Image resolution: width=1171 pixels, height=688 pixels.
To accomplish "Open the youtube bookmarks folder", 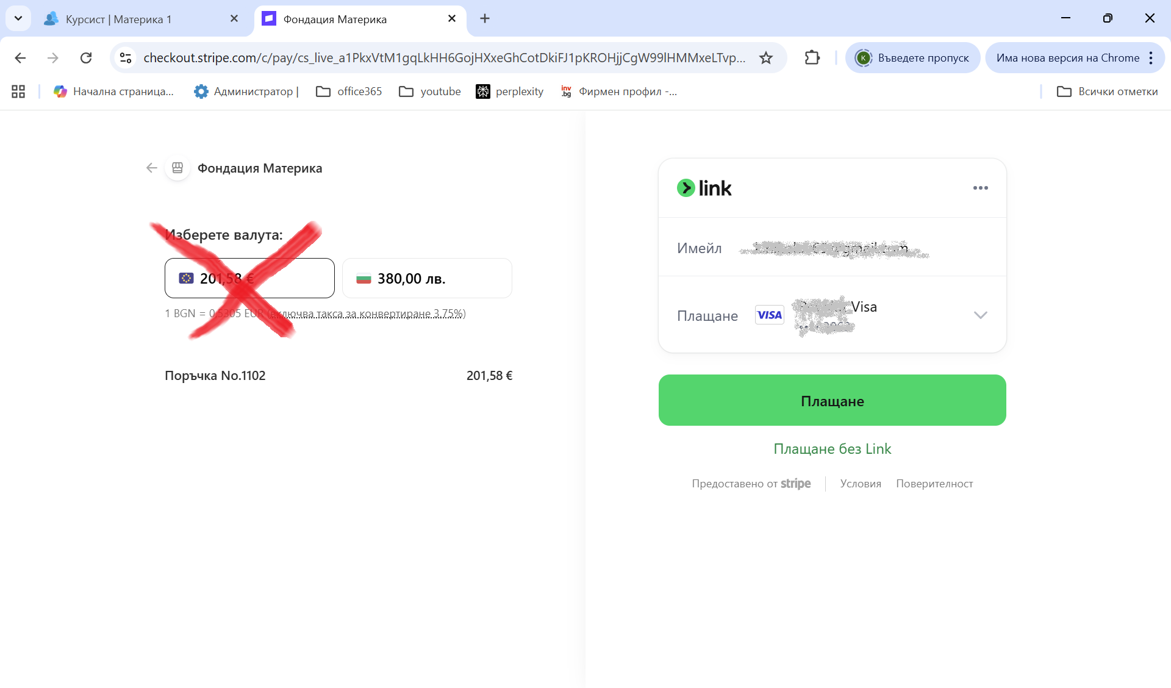I will [430, 91].
